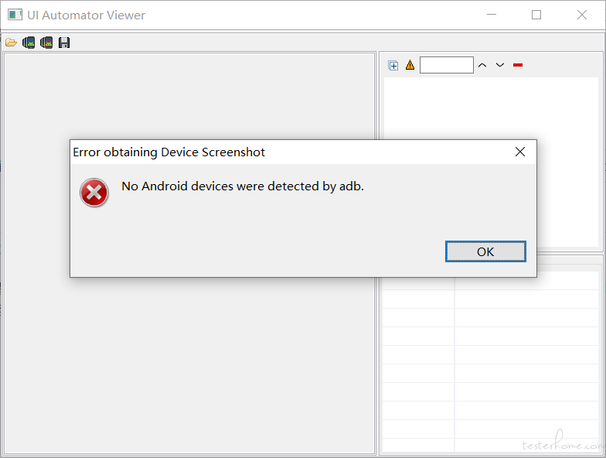Select the first row in node detail table

point(490,281)
